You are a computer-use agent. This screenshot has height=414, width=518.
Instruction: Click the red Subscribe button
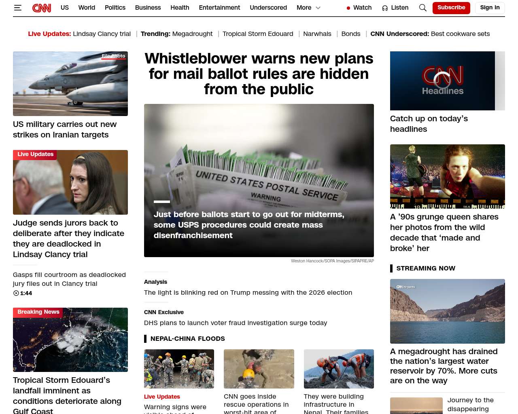(451, 8)
